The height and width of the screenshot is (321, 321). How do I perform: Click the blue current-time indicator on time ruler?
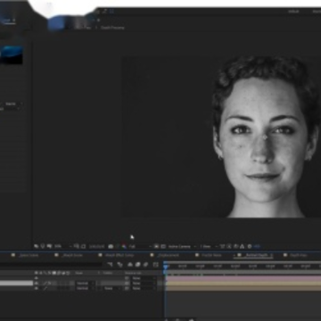tap(166, 267)
